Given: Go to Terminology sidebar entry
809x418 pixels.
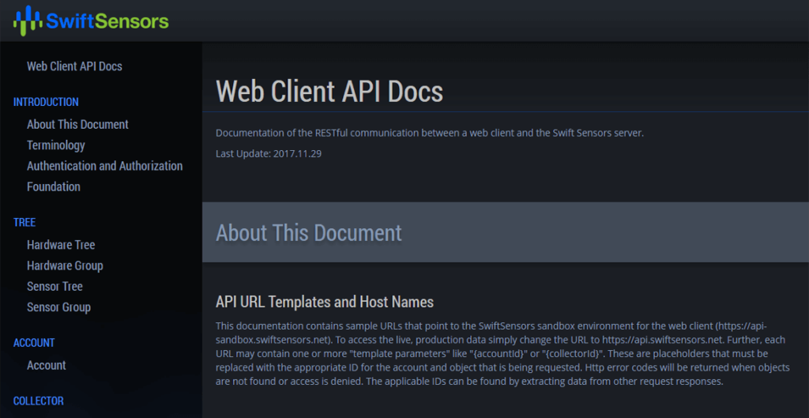Looking at the screenshot, I should pyautogui.click(x=56, y=145).
